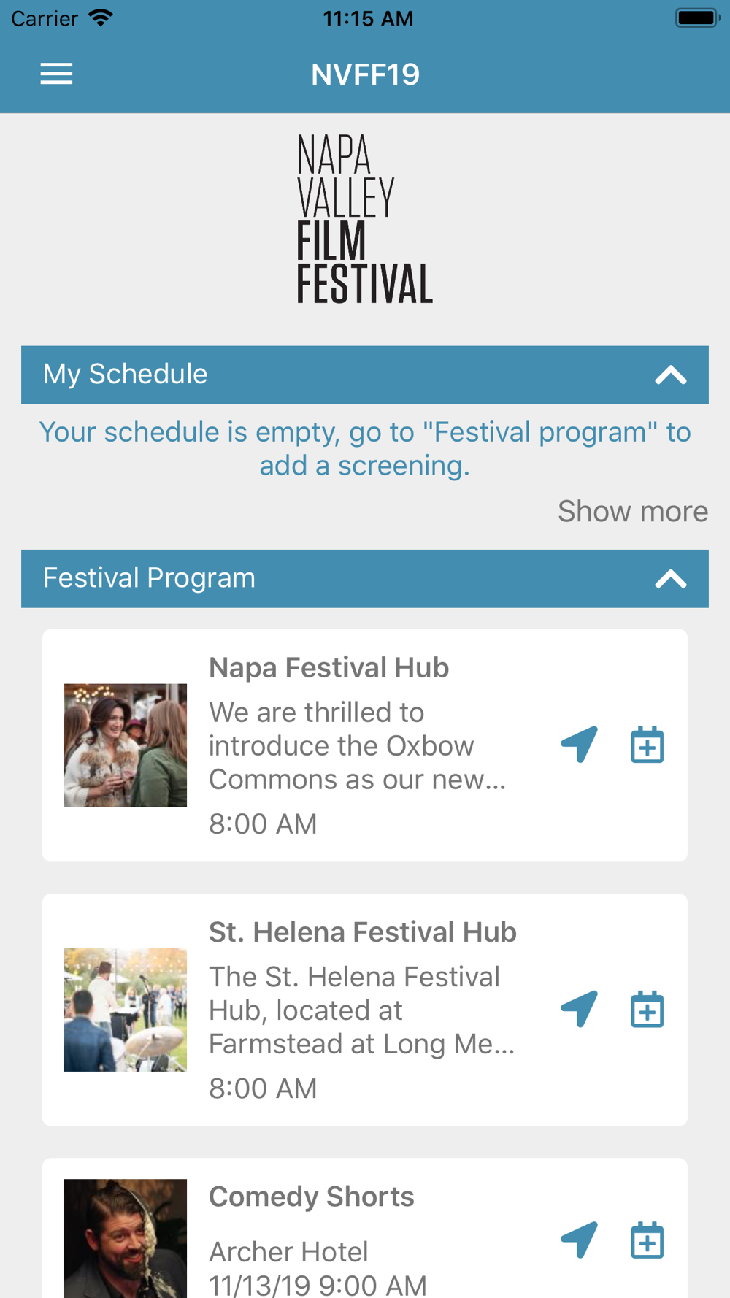Open the hamburger menu
Screen dimensions: 730x1298
56,74
